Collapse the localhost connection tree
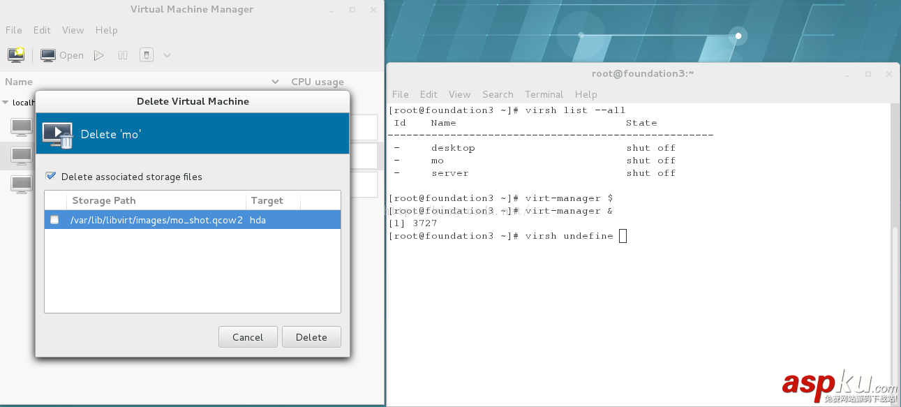Viewport: 901px width, 407px height. pyautogui.click(x=6, y=103)
